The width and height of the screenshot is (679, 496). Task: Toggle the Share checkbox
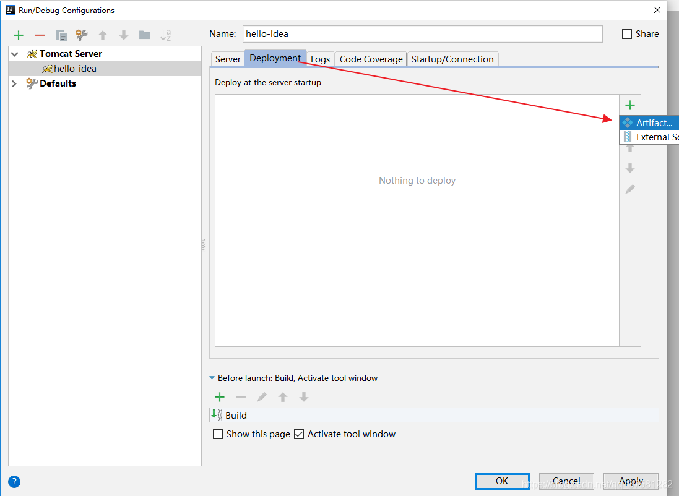pyautogui.click(x=626, y=34)
